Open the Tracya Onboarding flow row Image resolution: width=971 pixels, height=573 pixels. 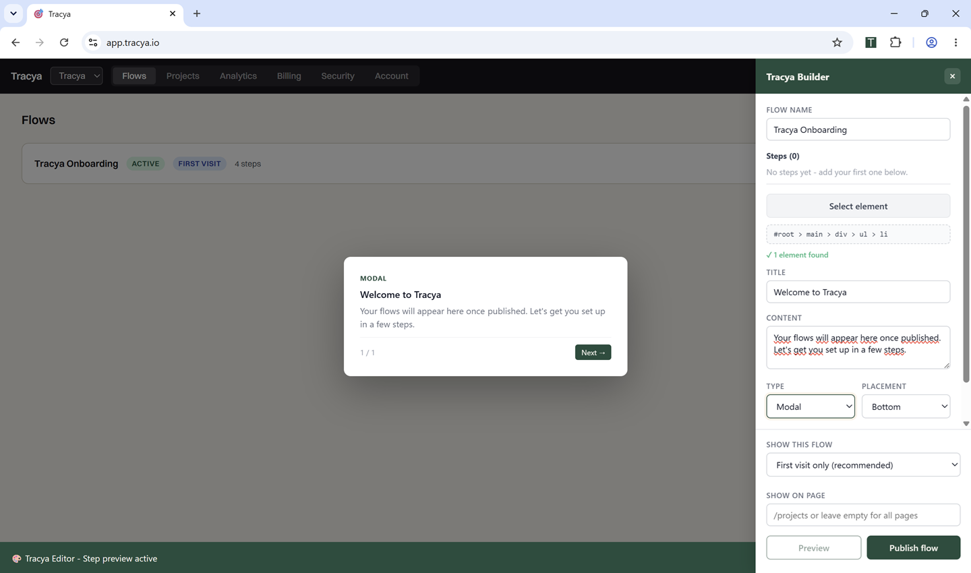388,163
